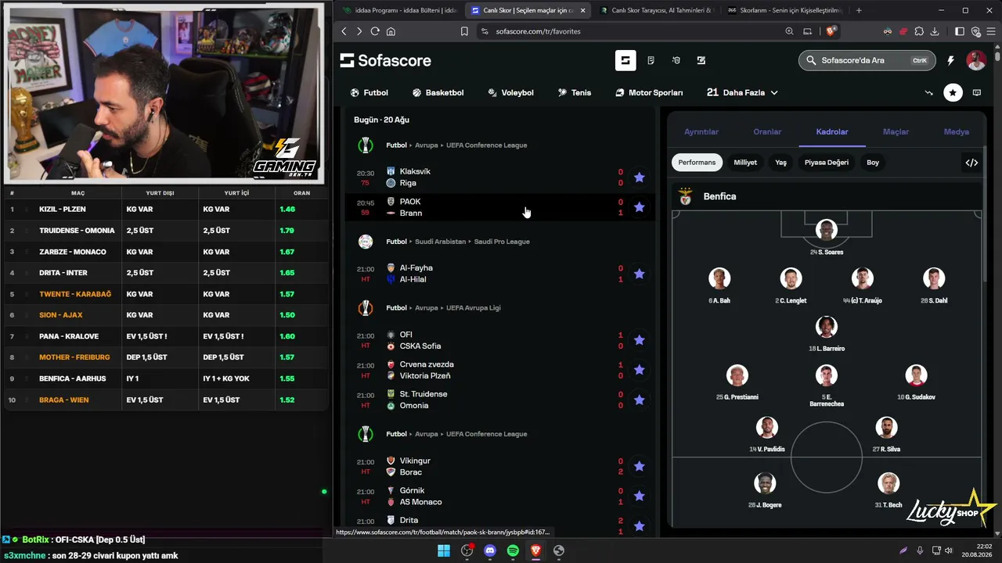1002x563 pixels.
Task: Toggle favorite star for Górnik - AS Monaco
Action: [x=640, y=496]
